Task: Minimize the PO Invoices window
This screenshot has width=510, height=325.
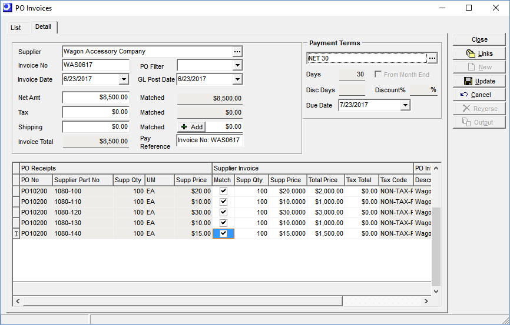Action: click(442, 8)
